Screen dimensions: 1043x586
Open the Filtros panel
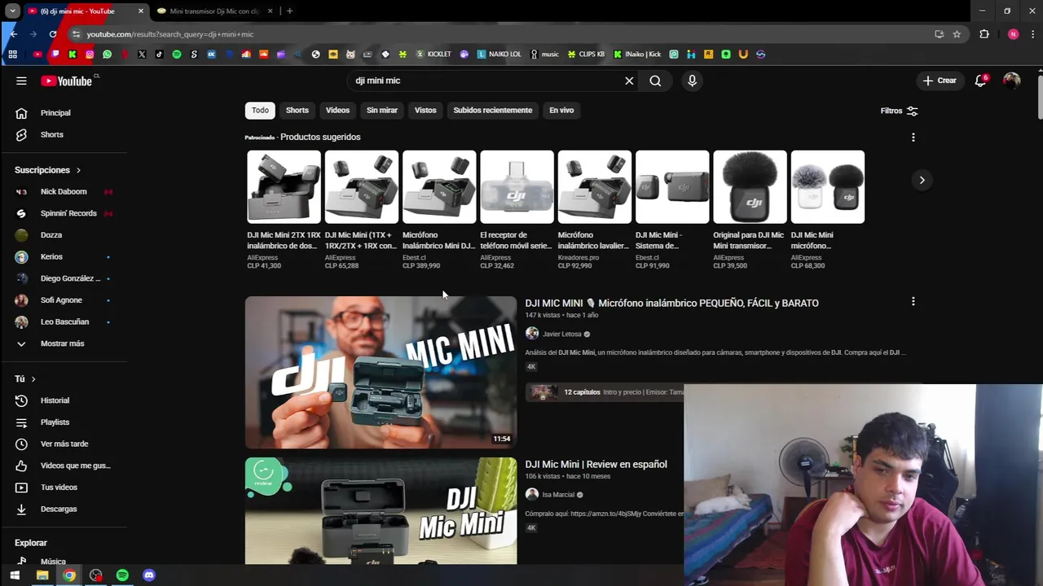[899, 111]
